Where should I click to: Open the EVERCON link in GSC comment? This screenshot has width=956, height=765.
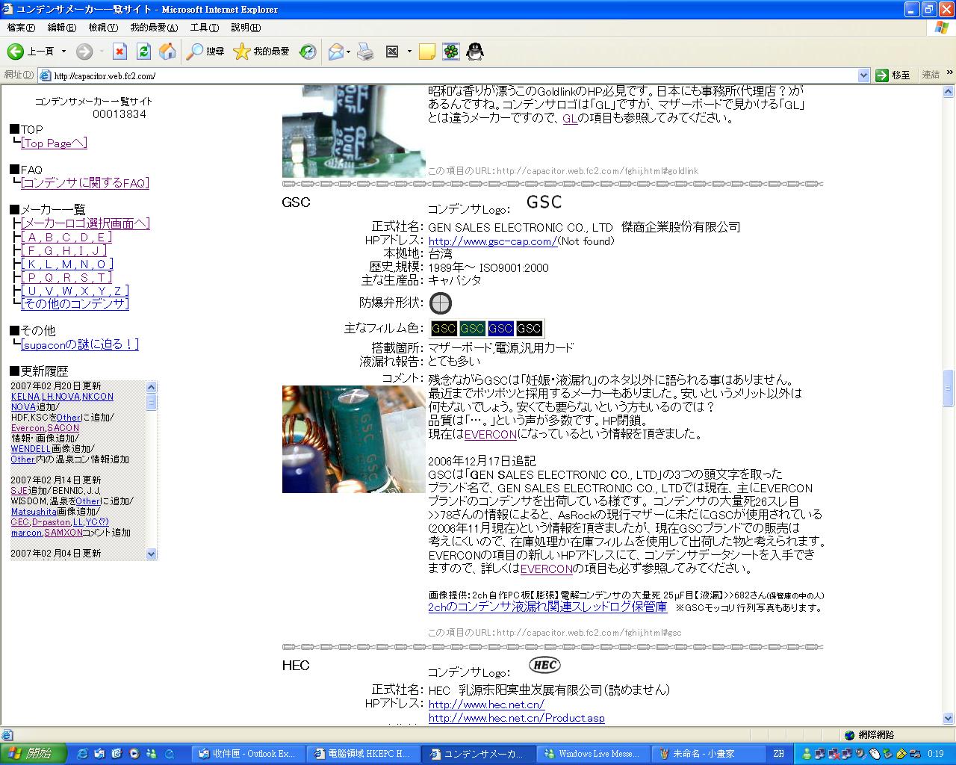pos(490,434)
